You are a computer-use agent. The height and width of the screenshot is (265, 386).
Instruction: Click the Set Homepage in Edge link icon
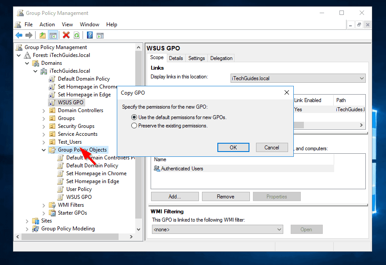point(52,95)
